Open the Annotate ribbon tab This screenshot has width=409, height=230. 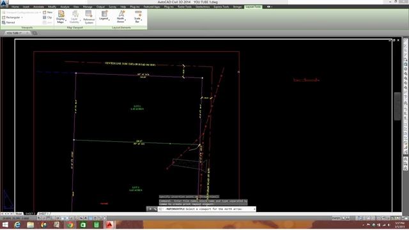[x=38, y=7]
